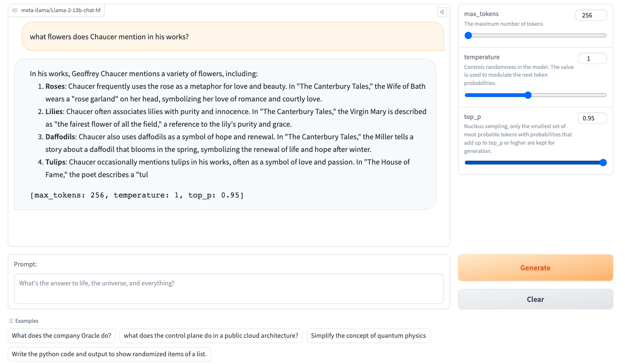Select the quantum physics example prompt
Screen dimensions: 625x364
(368, 336)
